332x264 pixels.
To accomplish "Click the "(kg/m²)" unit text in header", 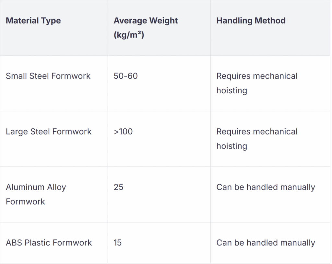I will pyautogui.click(x=129, y=35).
